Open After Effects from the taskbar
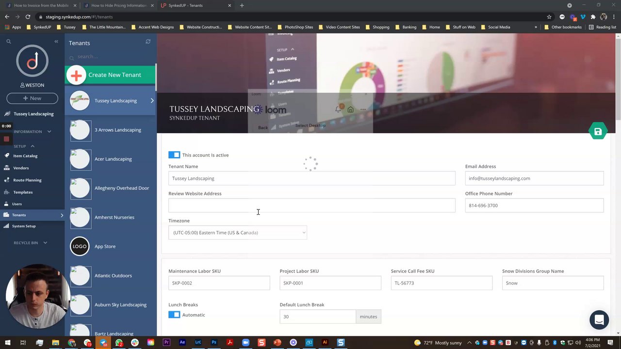Viewport: 621px width, 349px height. 182,342
